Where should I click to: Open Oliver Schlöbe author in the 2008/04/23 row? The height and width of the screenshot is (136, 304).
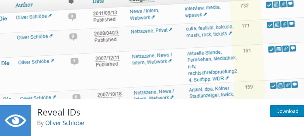(33, 37)
